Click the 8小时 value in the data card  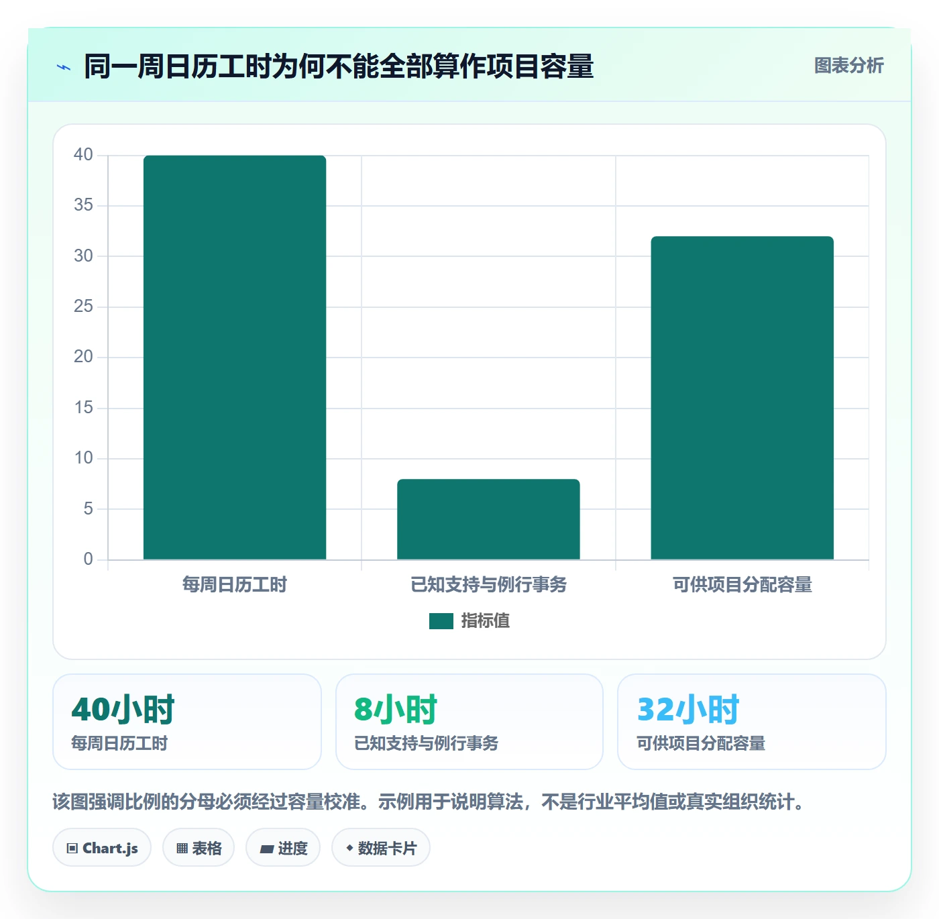396,709
